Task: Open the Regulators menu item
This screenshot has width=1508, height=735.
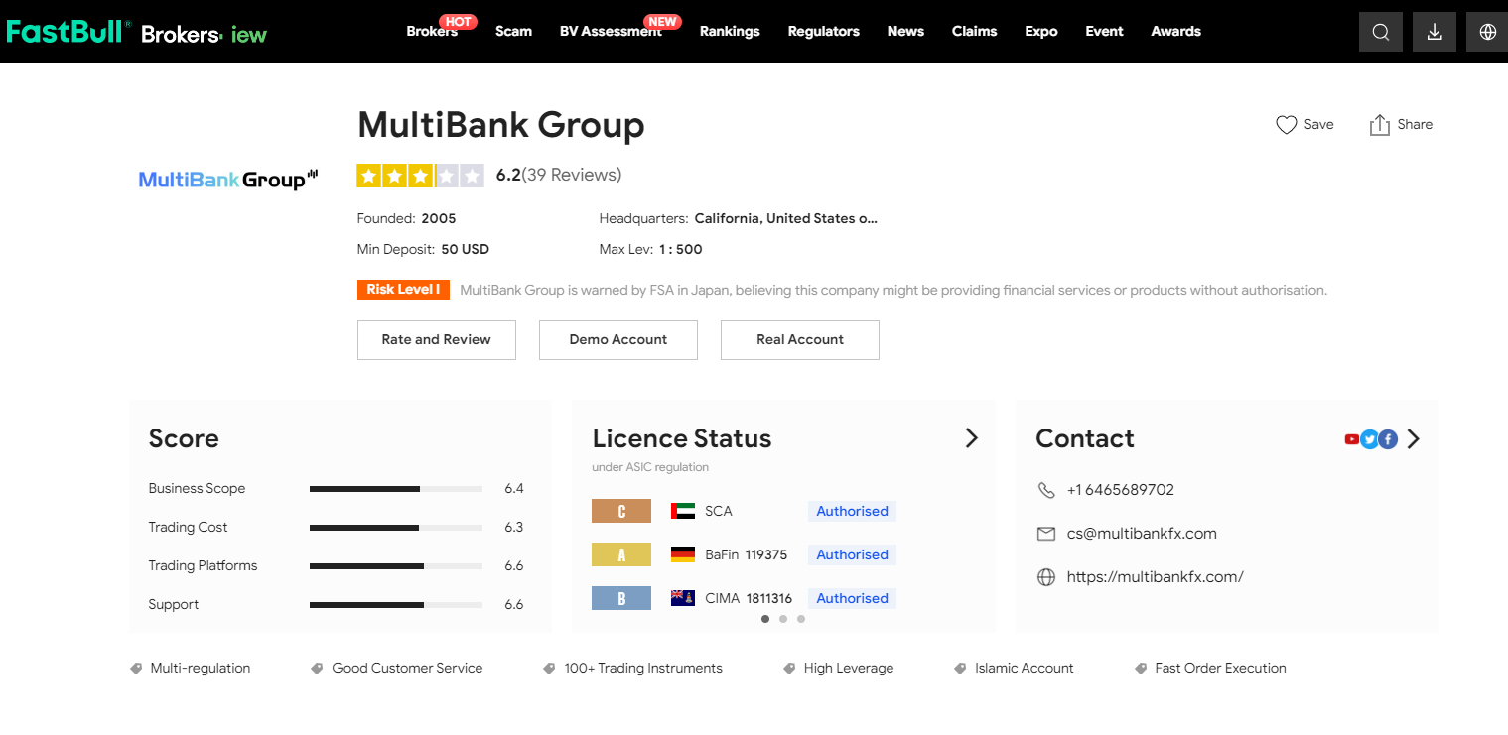Action: click(x=823, y=32)
